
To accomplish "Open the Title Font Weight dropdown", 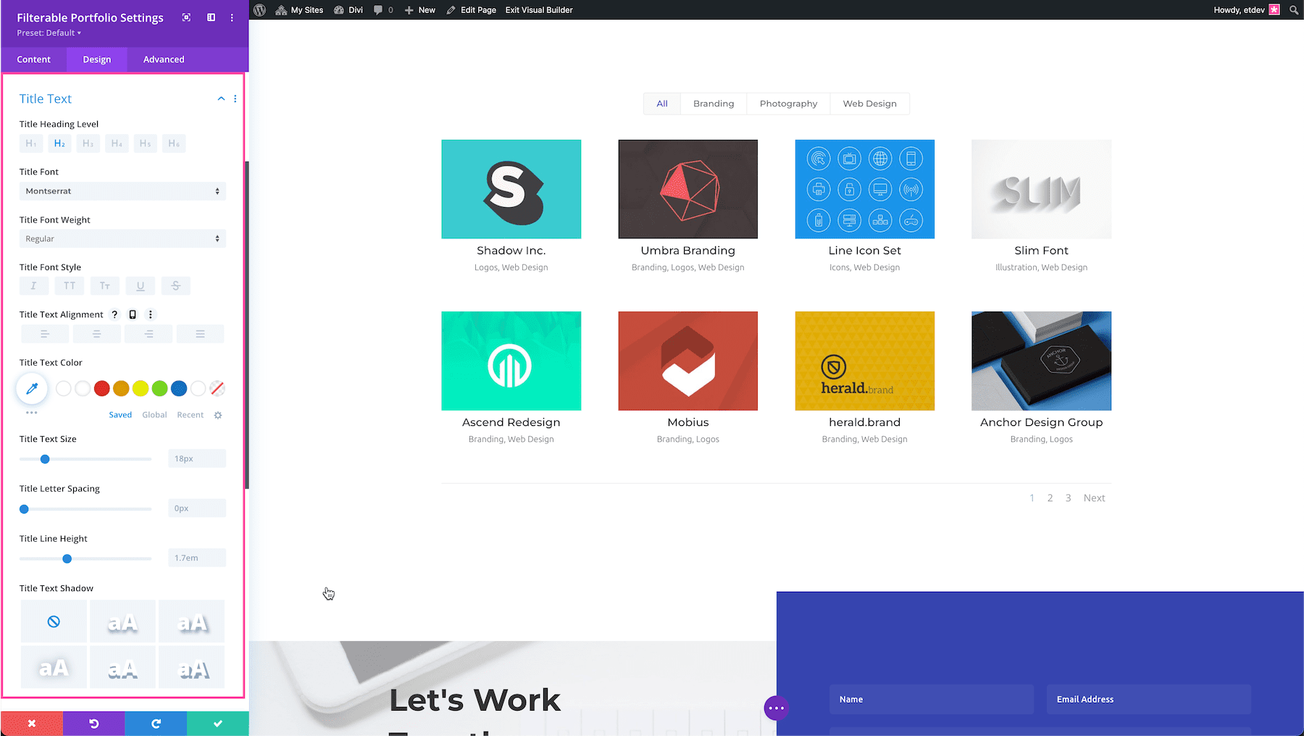I will click(122, 238).
